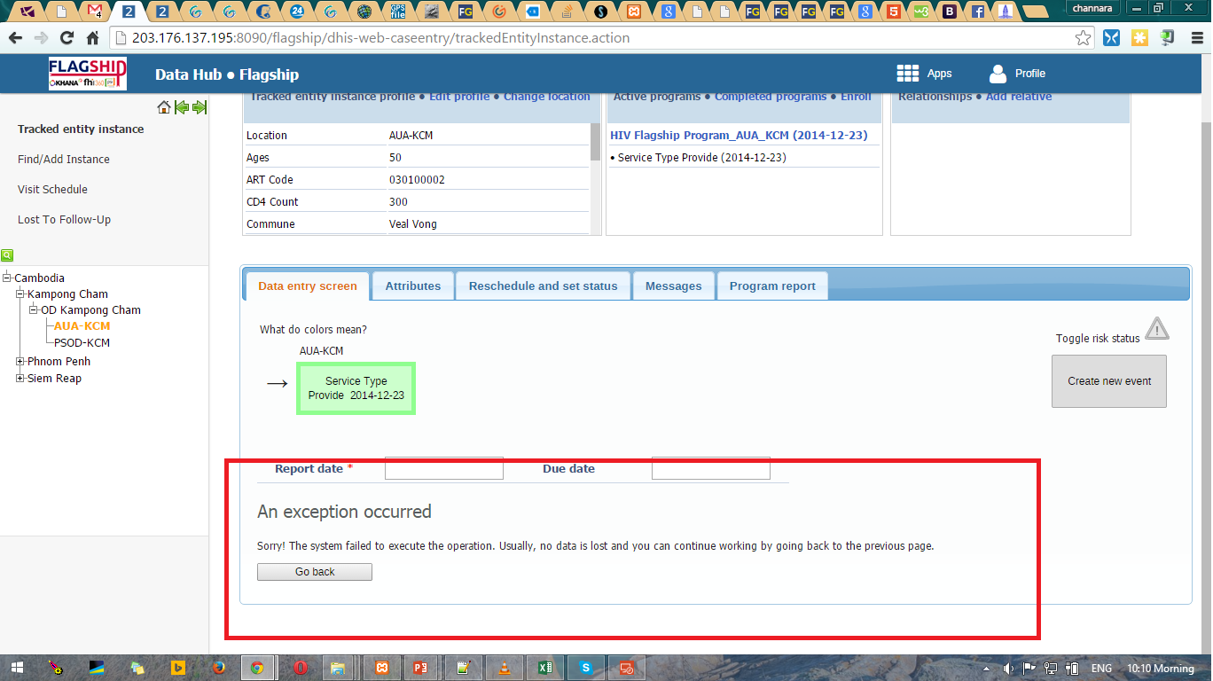
Task: Expand the Phnom Penh tree node
Action: (x=20, y=362)
